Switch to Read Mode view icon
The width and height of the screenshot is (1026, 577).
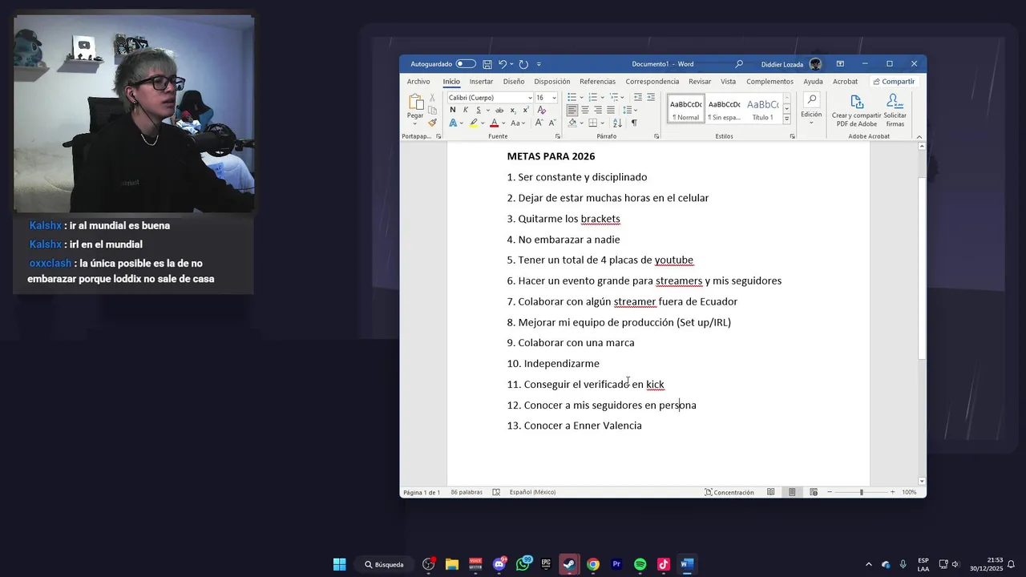[770, 492]
